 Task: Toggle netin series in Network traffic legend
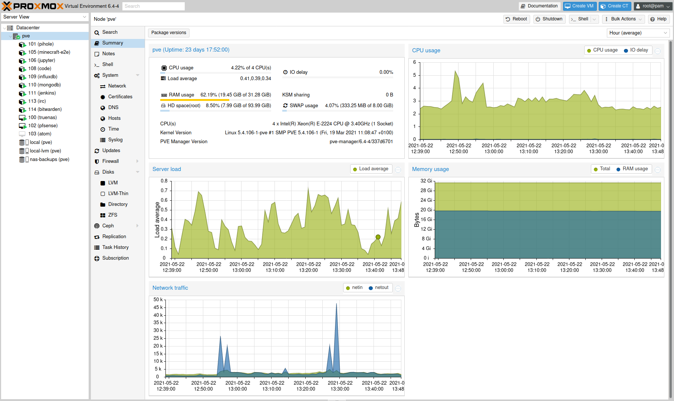354,287
